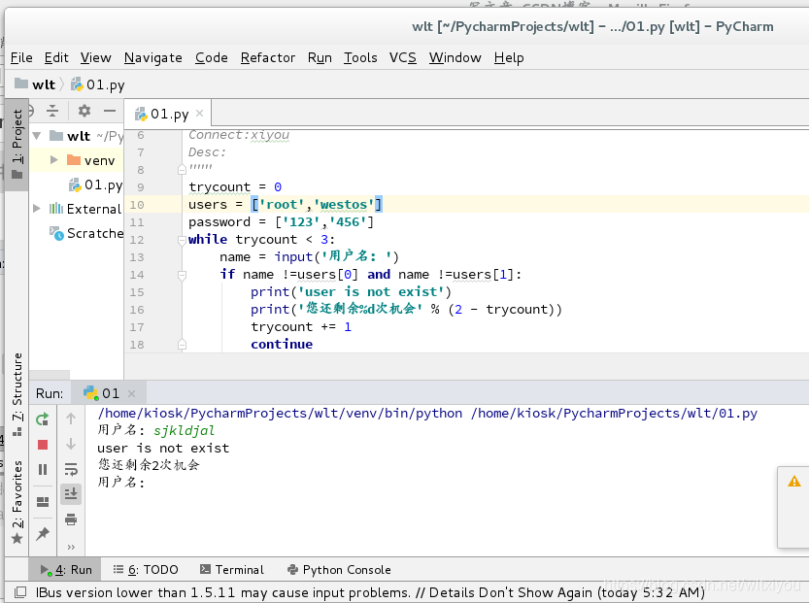Fold the if block at line 14

(x=182, y=275)
